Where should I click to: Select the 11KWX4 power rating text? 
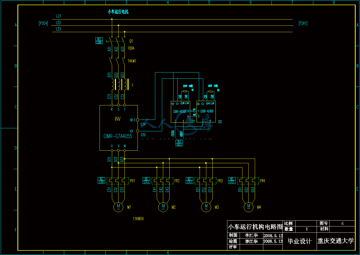[138, 219]
